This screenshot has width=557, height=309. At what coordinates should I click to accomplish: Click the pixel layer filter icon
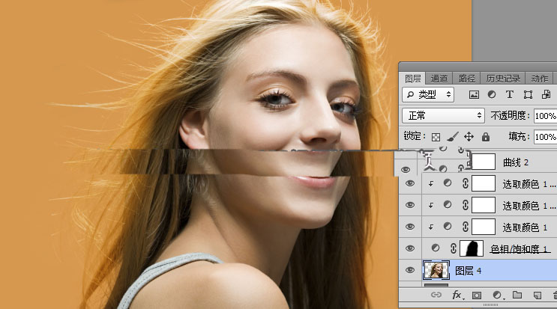(x=474, y=95)
